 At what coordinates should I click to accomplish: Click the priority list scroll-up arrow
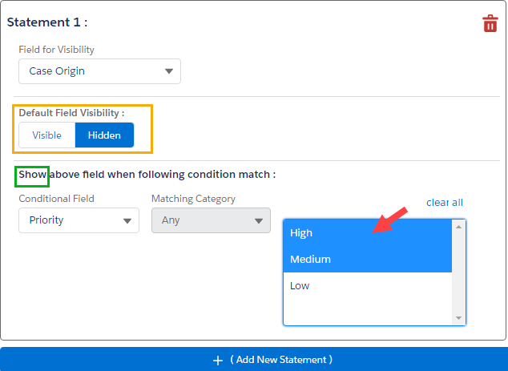click(x=459, y=227)
